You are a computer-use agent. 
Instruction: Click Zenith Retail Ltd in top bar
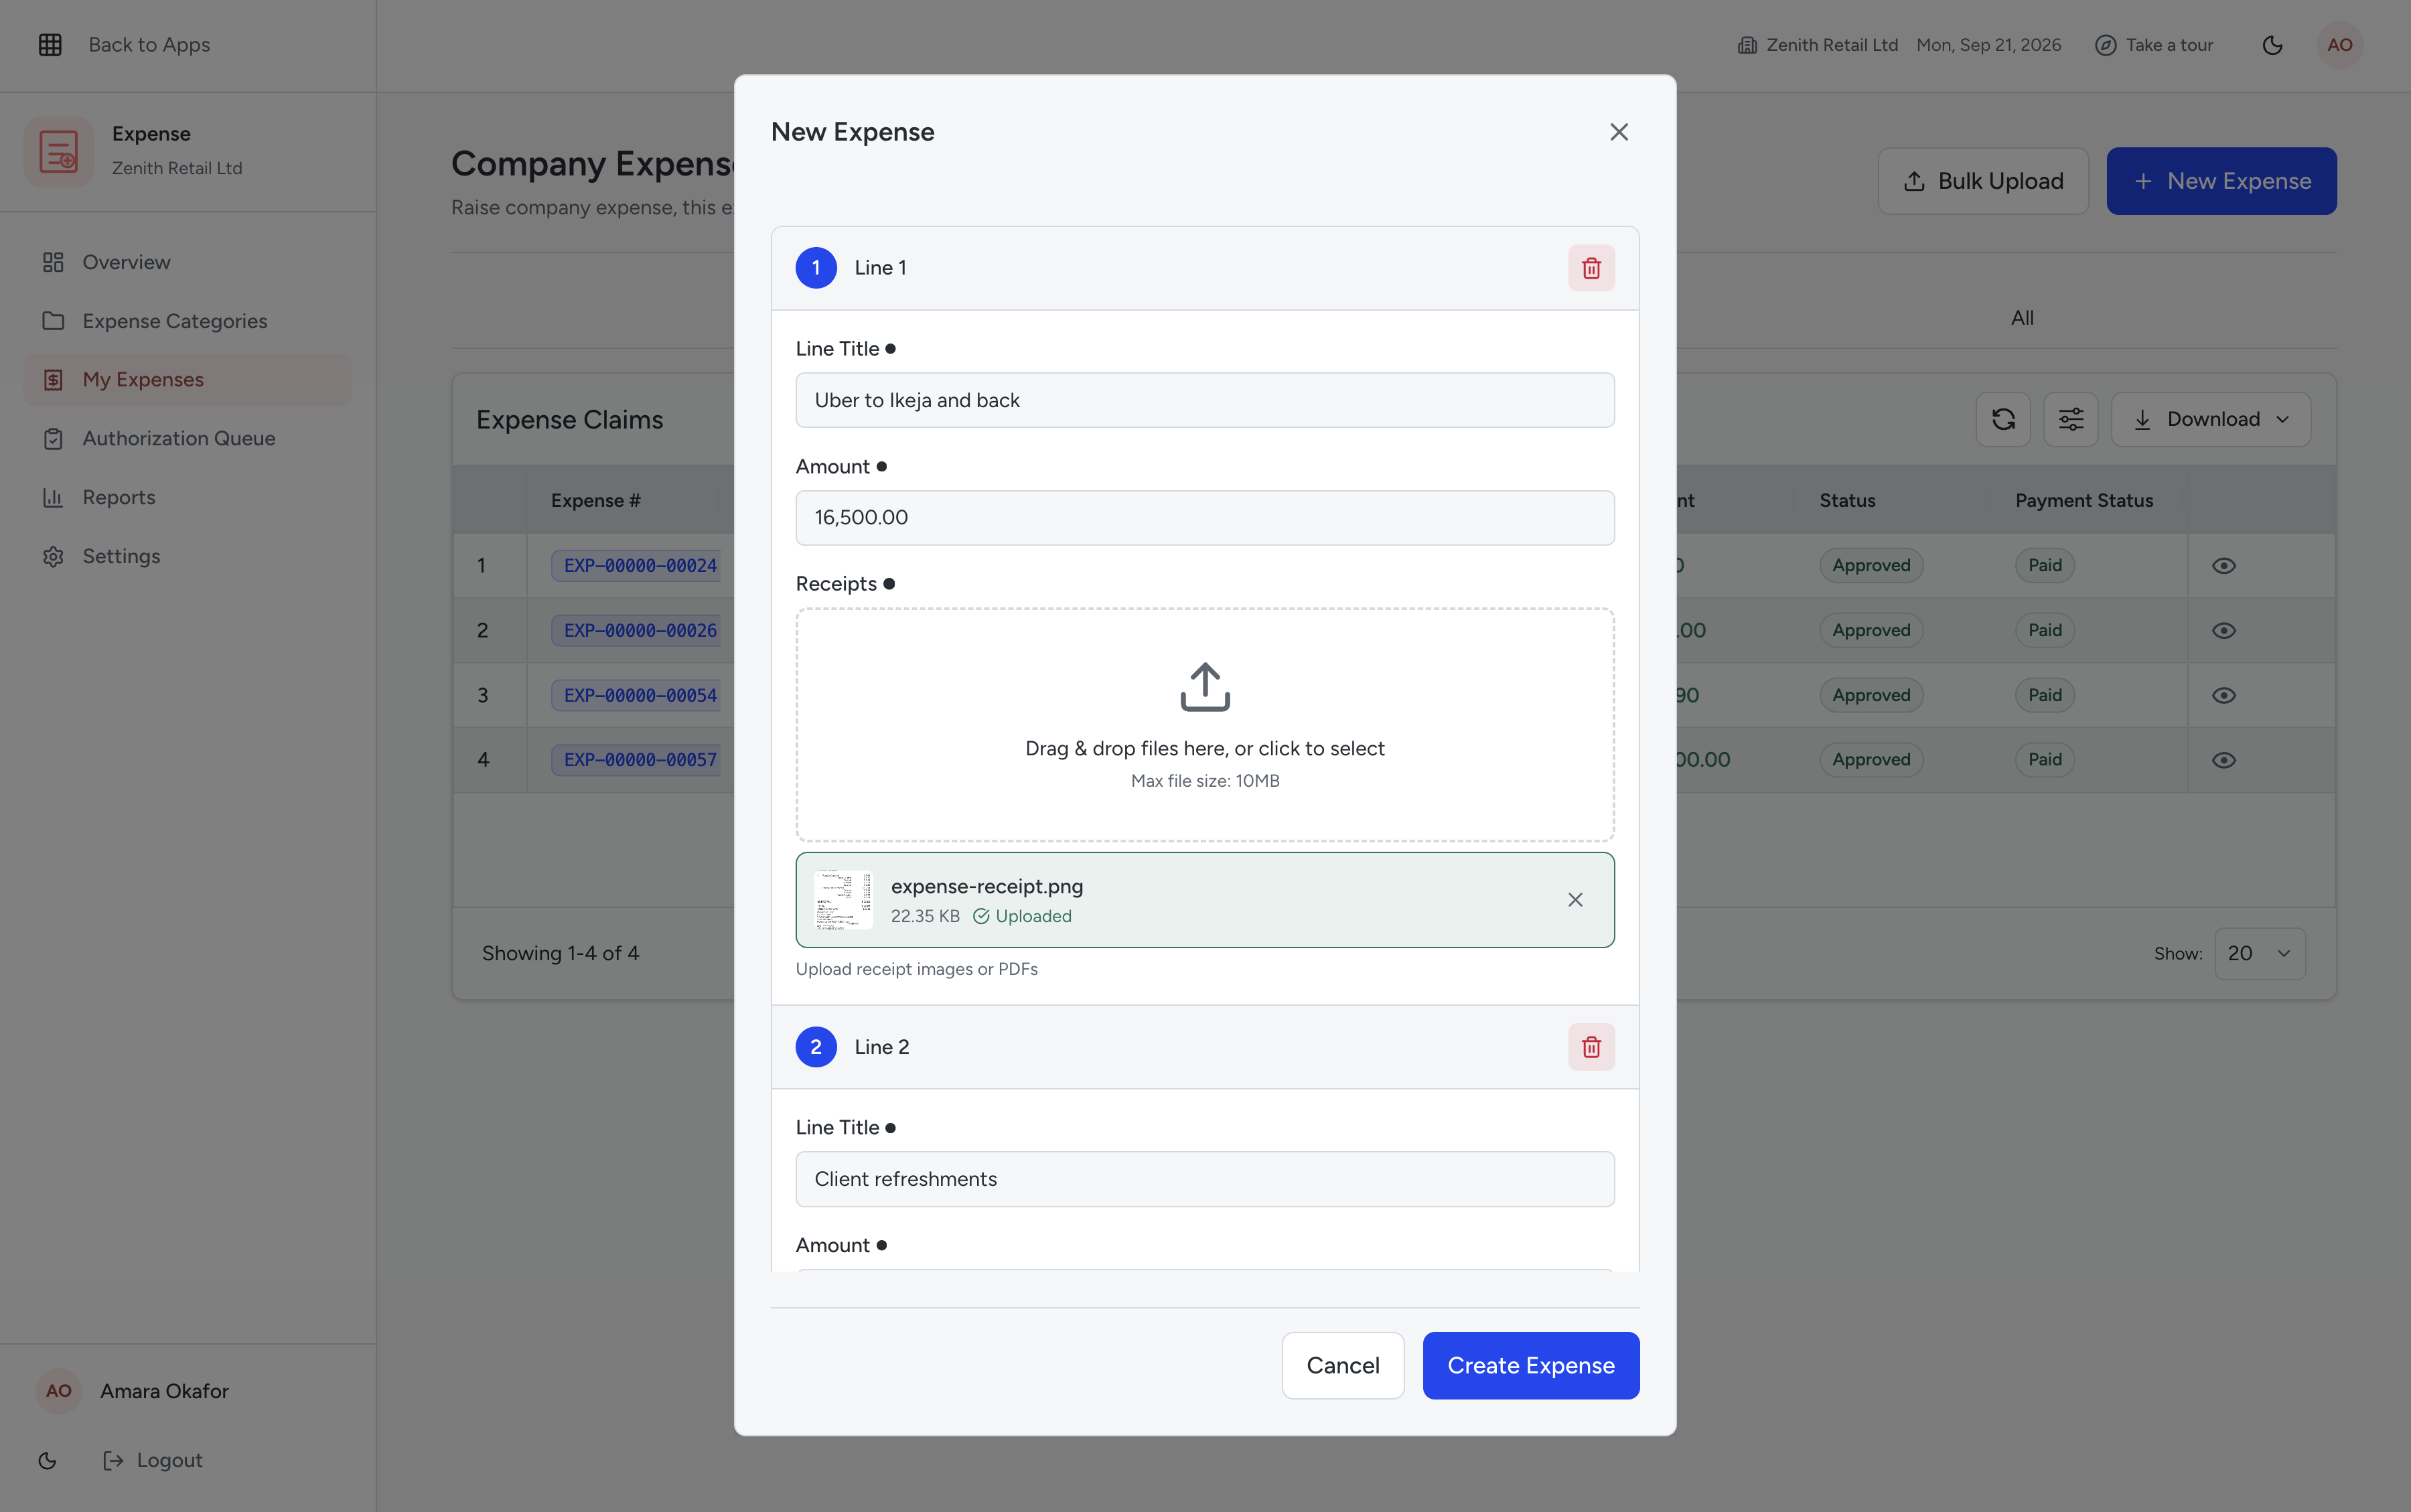[1817, 45]
